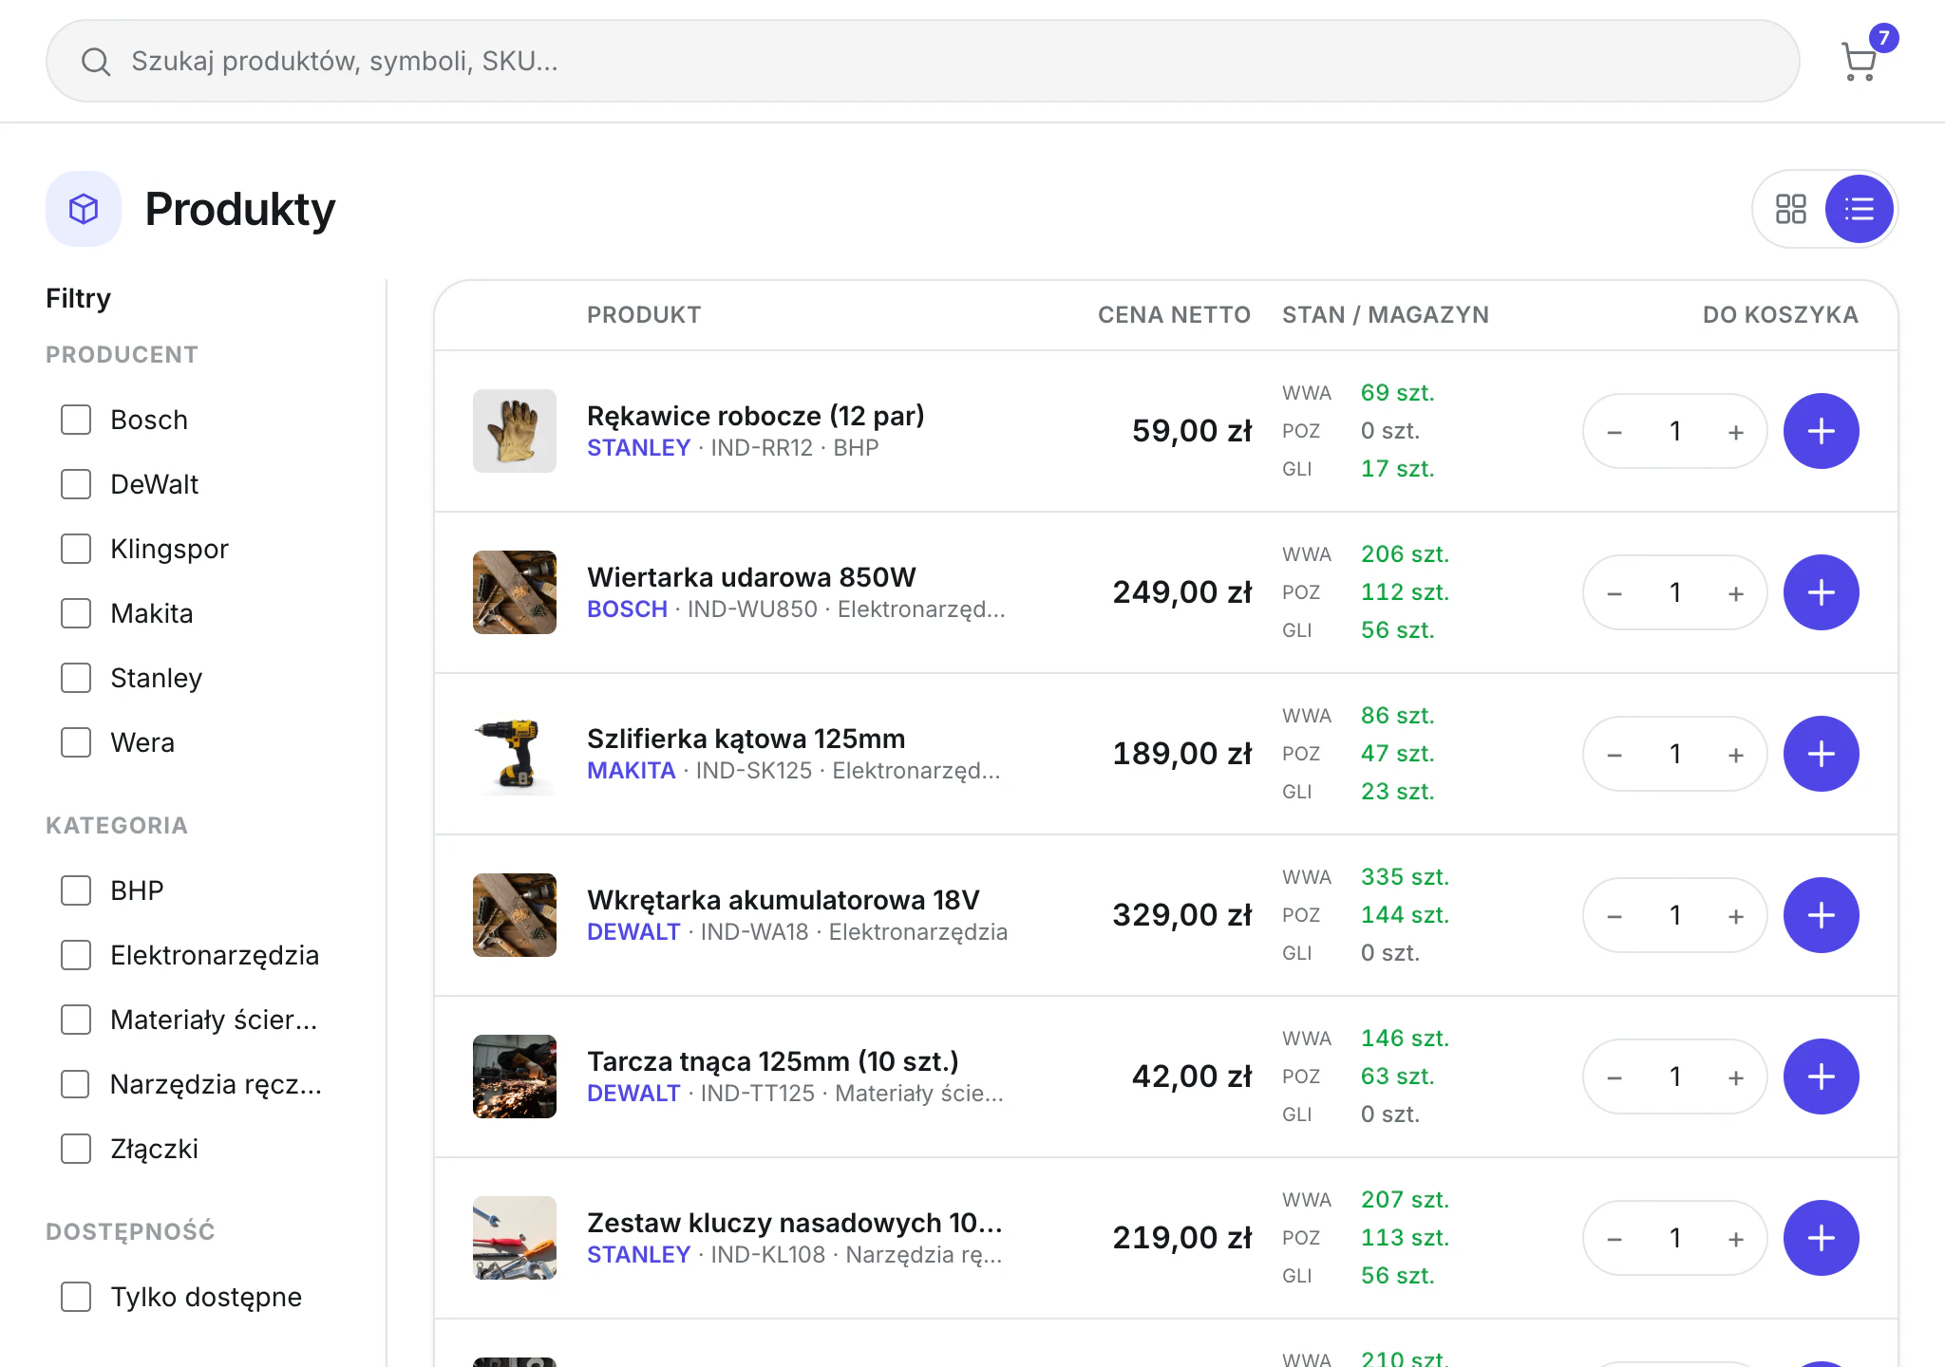The image size is (1945, 1367).
Task: Check the DeWalt producer filter
Action: [x=76, y=484]
